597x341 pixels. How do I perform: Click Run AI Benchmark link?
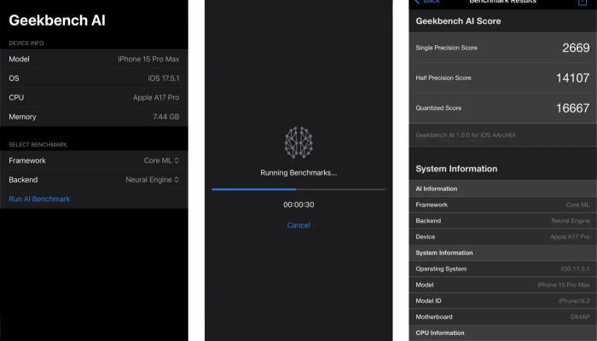coord(39,199)
